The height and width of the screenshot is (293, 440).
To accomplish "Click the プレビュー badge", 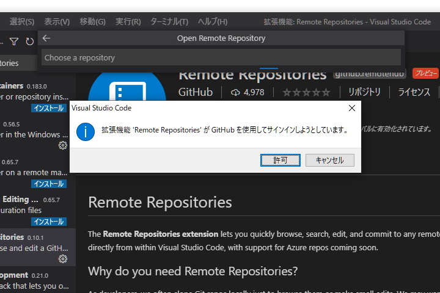I will coord(425,73).
